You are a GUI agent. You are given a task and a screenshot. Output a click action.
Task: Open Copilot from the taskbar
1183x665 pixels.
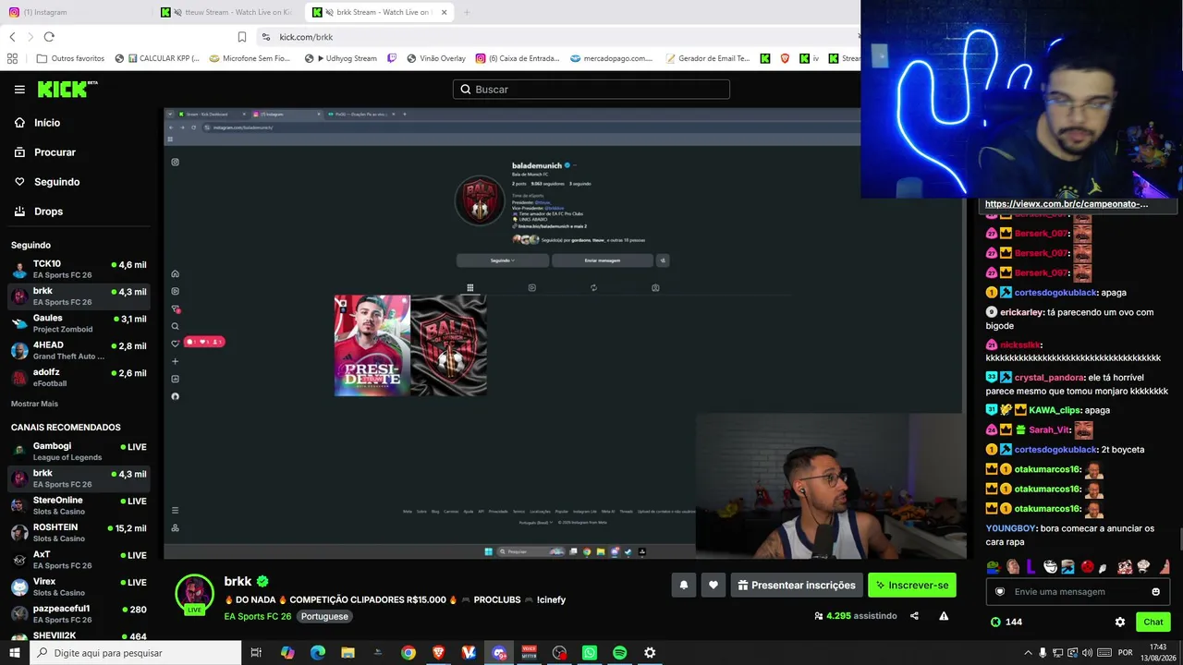point(287,653)
